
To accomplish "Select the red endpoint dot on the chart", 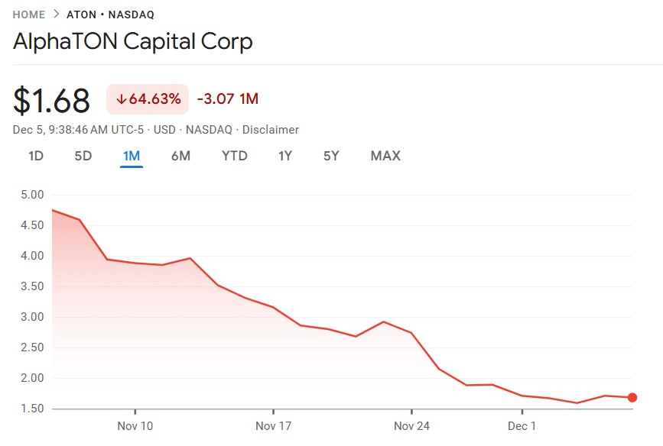I will coord(632,397).
